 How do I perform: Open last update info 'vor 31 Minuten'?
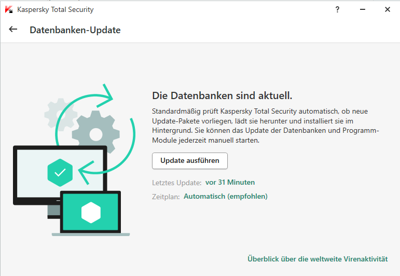click(230, 183)
